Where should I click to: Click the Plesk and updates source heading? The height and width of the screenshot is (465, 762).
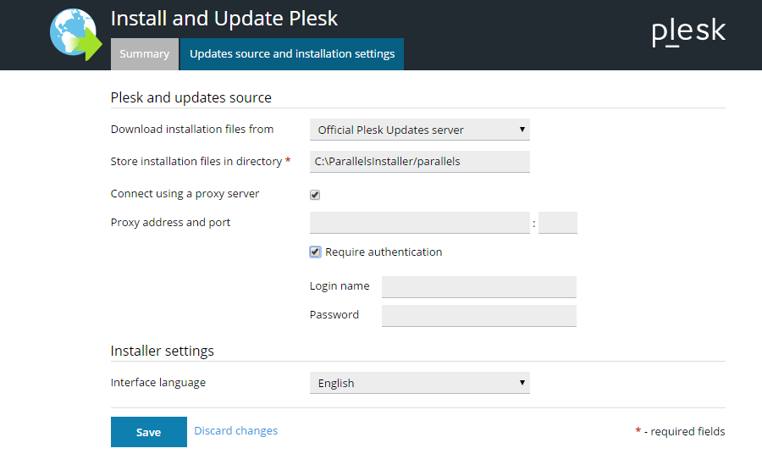[191, 97]
